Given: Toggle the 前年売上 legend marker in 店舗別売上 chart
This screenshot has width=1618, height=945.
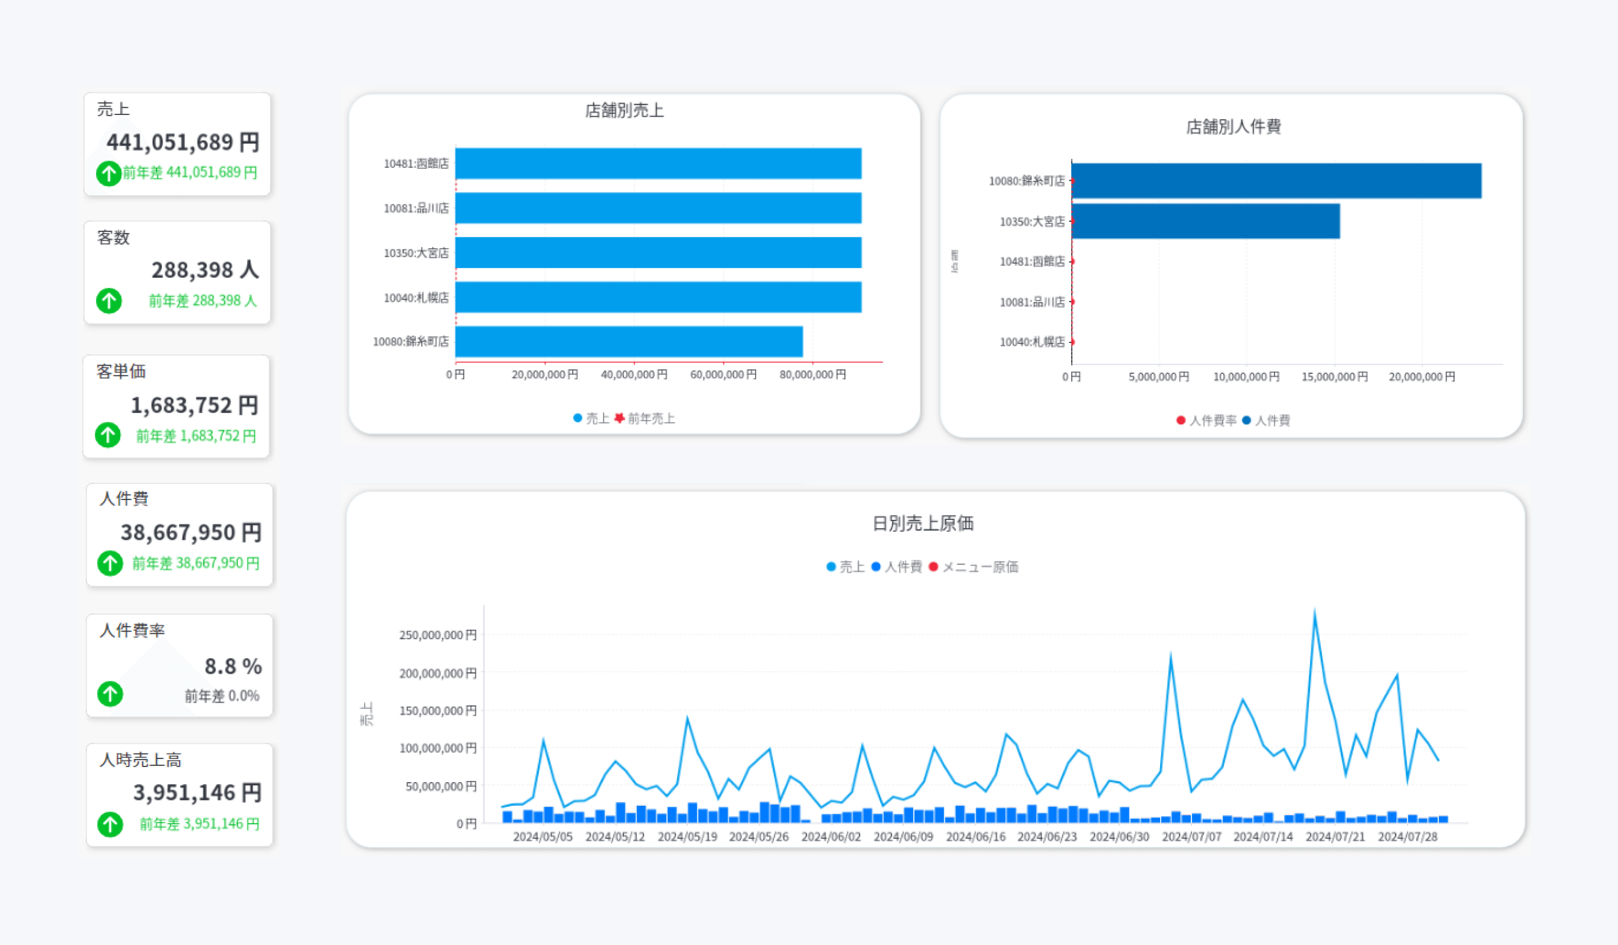Looking at the screenshot, I should [x=619, y=419].
